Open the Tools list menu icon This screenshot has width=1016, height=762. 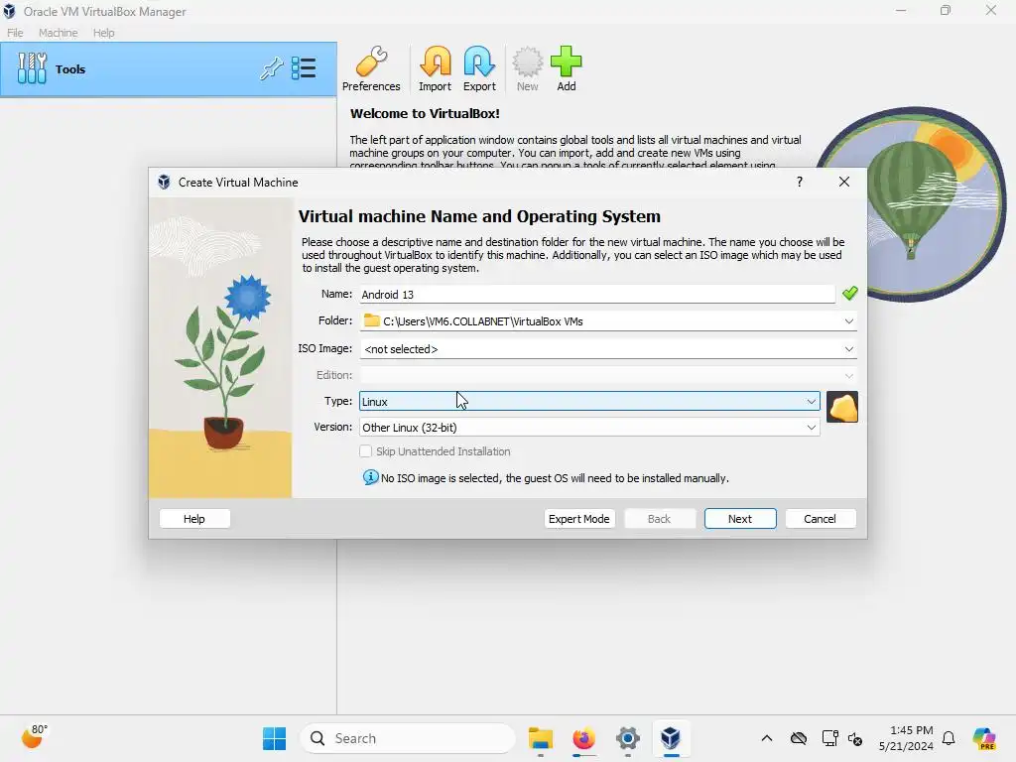(304, 68)
